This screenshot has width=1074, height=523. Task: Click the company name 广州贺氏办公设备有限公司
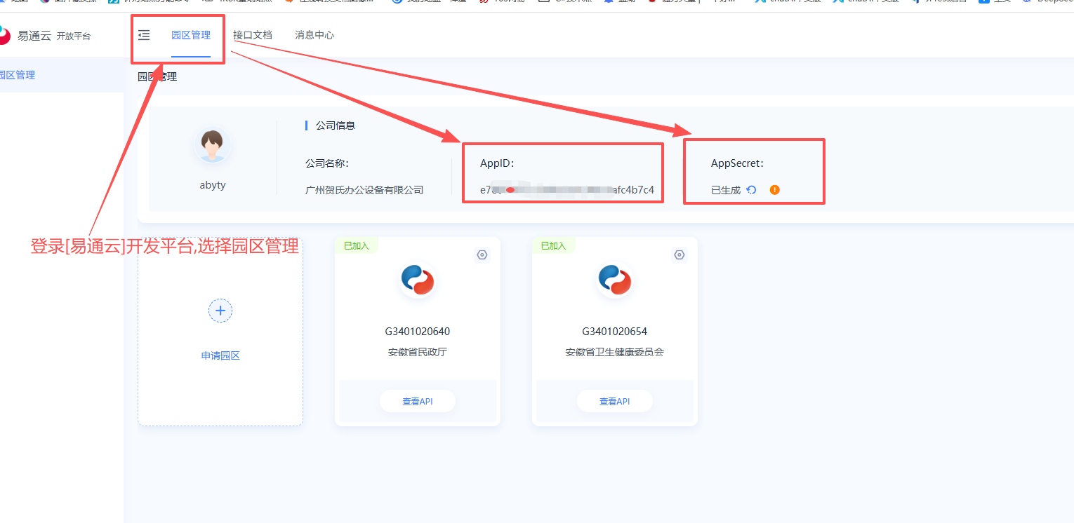pos(364,190)
